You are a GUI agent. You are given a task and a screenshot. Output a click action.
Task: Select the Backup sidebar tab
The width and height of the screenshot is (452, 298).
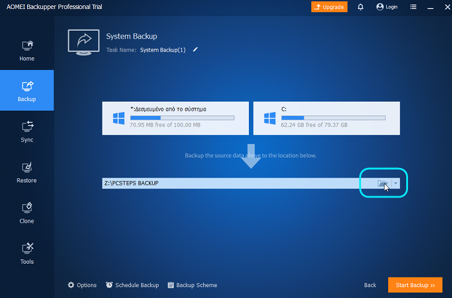(27, 90)
